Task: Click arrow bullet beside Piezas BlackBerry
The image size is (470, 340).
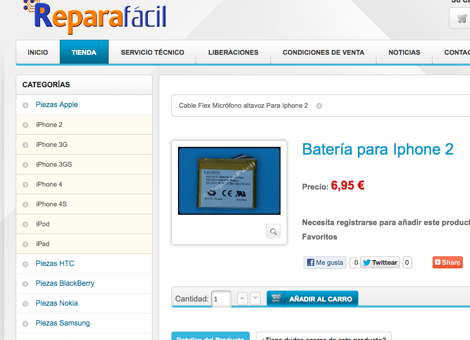Action: click(25, 284)
